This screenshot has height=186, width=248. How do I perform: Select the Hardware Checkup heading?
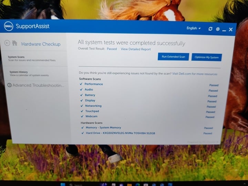[x=41, y=44]
